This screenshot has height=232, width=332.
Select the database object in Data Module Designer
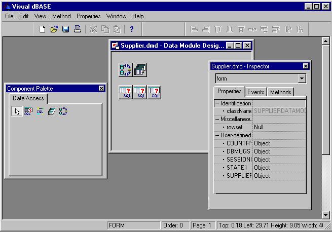pyautogui.click(x=126, y=69)
